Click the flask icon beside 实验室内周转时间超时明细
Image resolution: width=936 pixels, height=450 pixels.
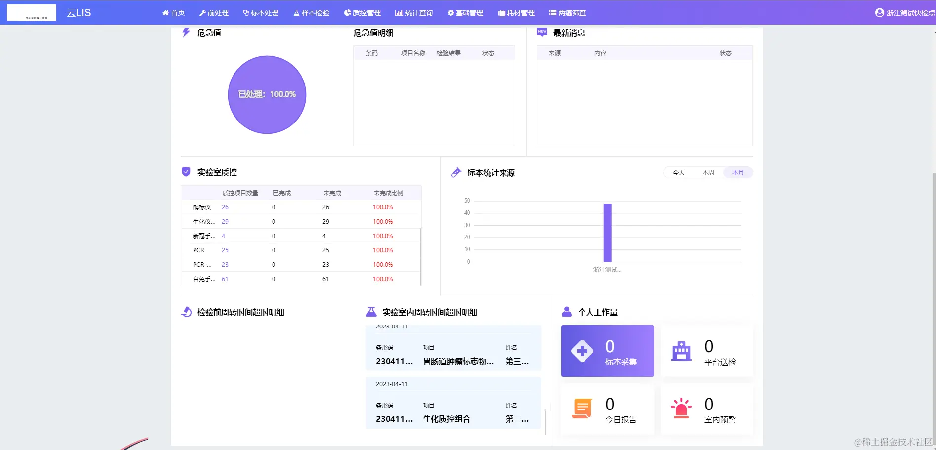[x=371, y=311]
